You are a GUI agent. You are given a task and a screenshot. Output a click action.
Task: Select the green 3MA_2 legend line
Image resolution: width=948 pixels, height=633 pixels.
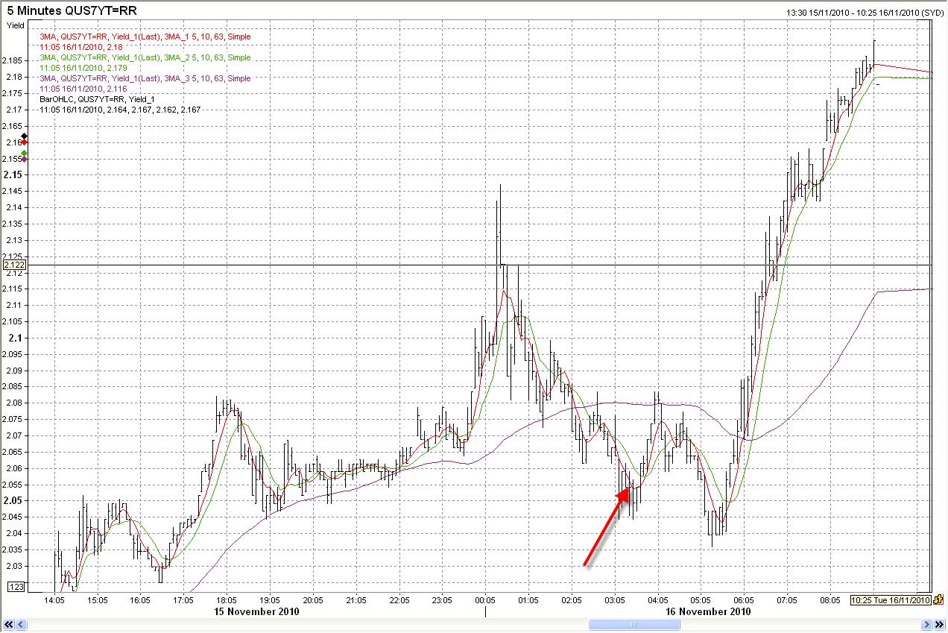145,57
